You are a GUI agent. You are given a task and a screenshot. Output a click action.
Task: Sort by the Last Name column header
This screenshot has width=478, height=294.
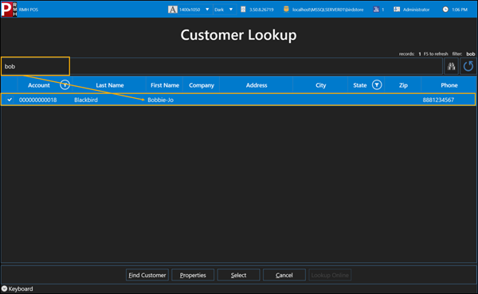[110, 85]
